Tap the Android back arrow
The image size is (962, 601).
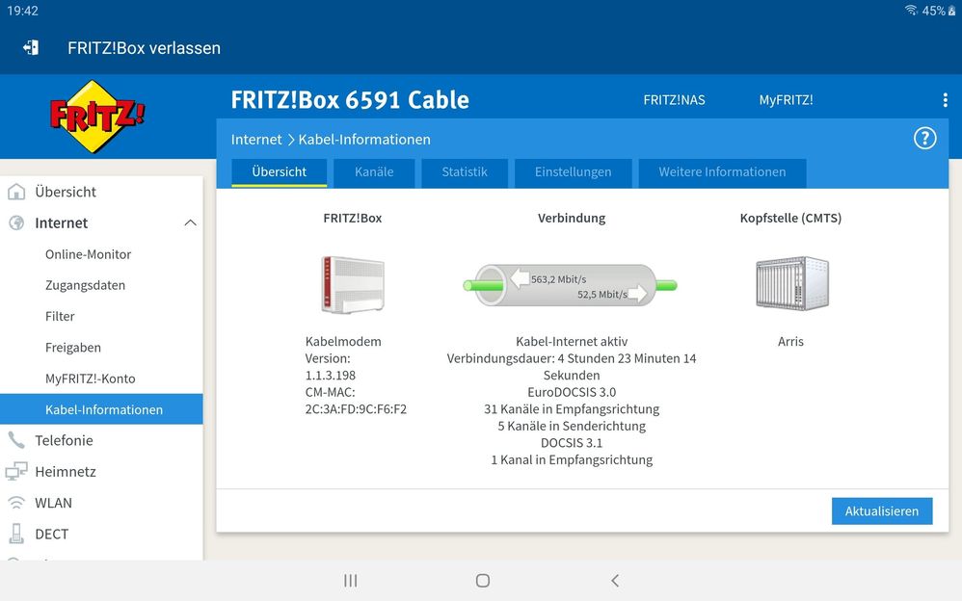pos(615,580)
